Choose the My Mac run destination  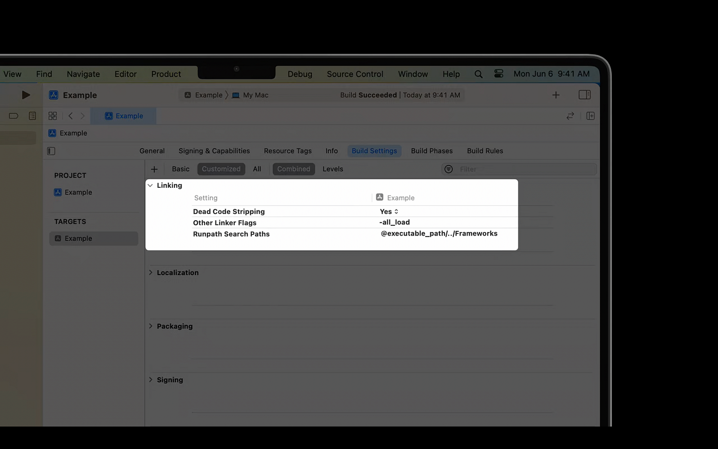(x=250, y=95)
